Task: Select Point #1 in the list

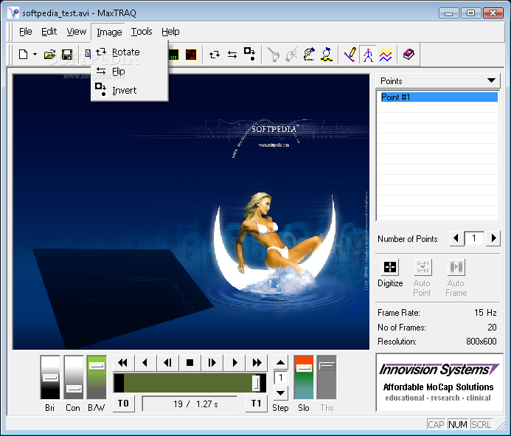Action: (x=439, y=97)
